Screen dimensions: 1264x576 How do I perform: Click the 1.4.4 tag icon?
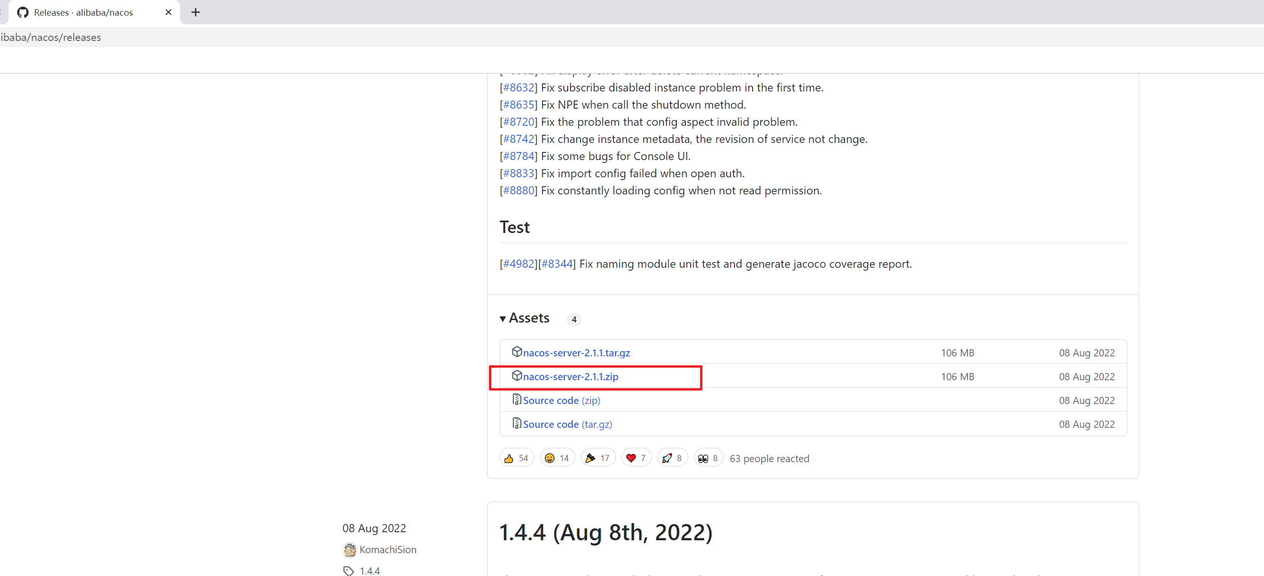click(x=348, y=571)
